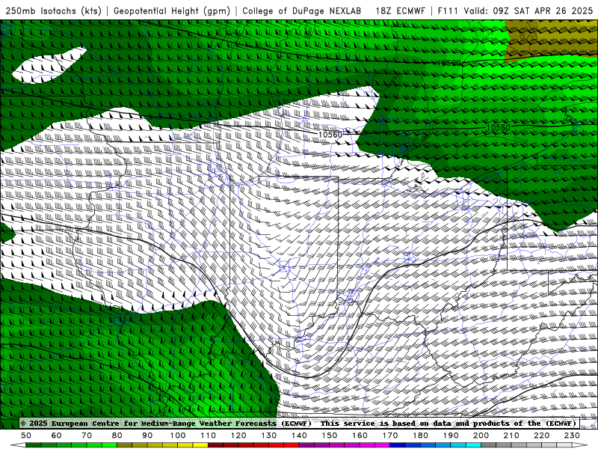The height and width of the screenshot is (449, 598).
Task: Pick the "190" color bar value
Action: coord(451,436)
